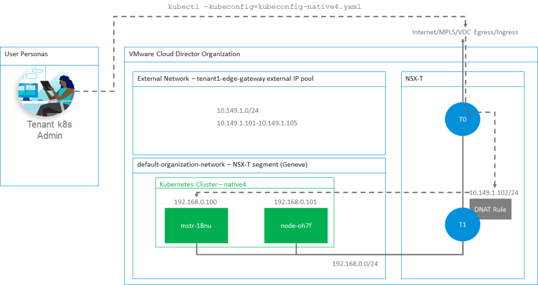Select the default-organization-network NSX-T segment header

222,164
